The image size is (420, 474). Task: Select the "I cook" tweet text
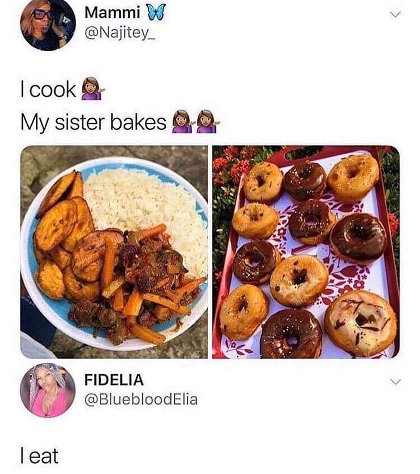coord(48,89)
